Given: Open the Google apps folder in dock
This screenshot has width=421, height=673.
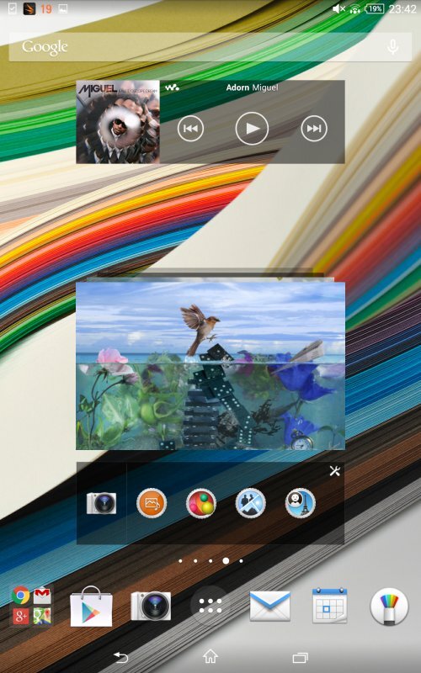Looking at the screenshot, I should 31,606.
